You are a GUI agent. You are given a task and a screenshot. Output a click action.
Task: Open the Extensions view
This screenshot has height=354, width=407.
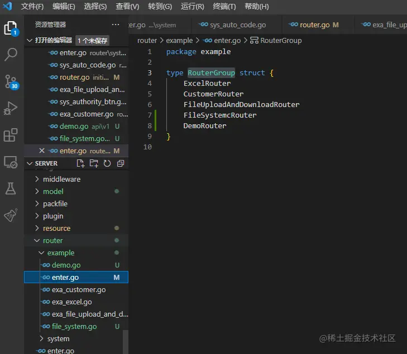[11, 135]
